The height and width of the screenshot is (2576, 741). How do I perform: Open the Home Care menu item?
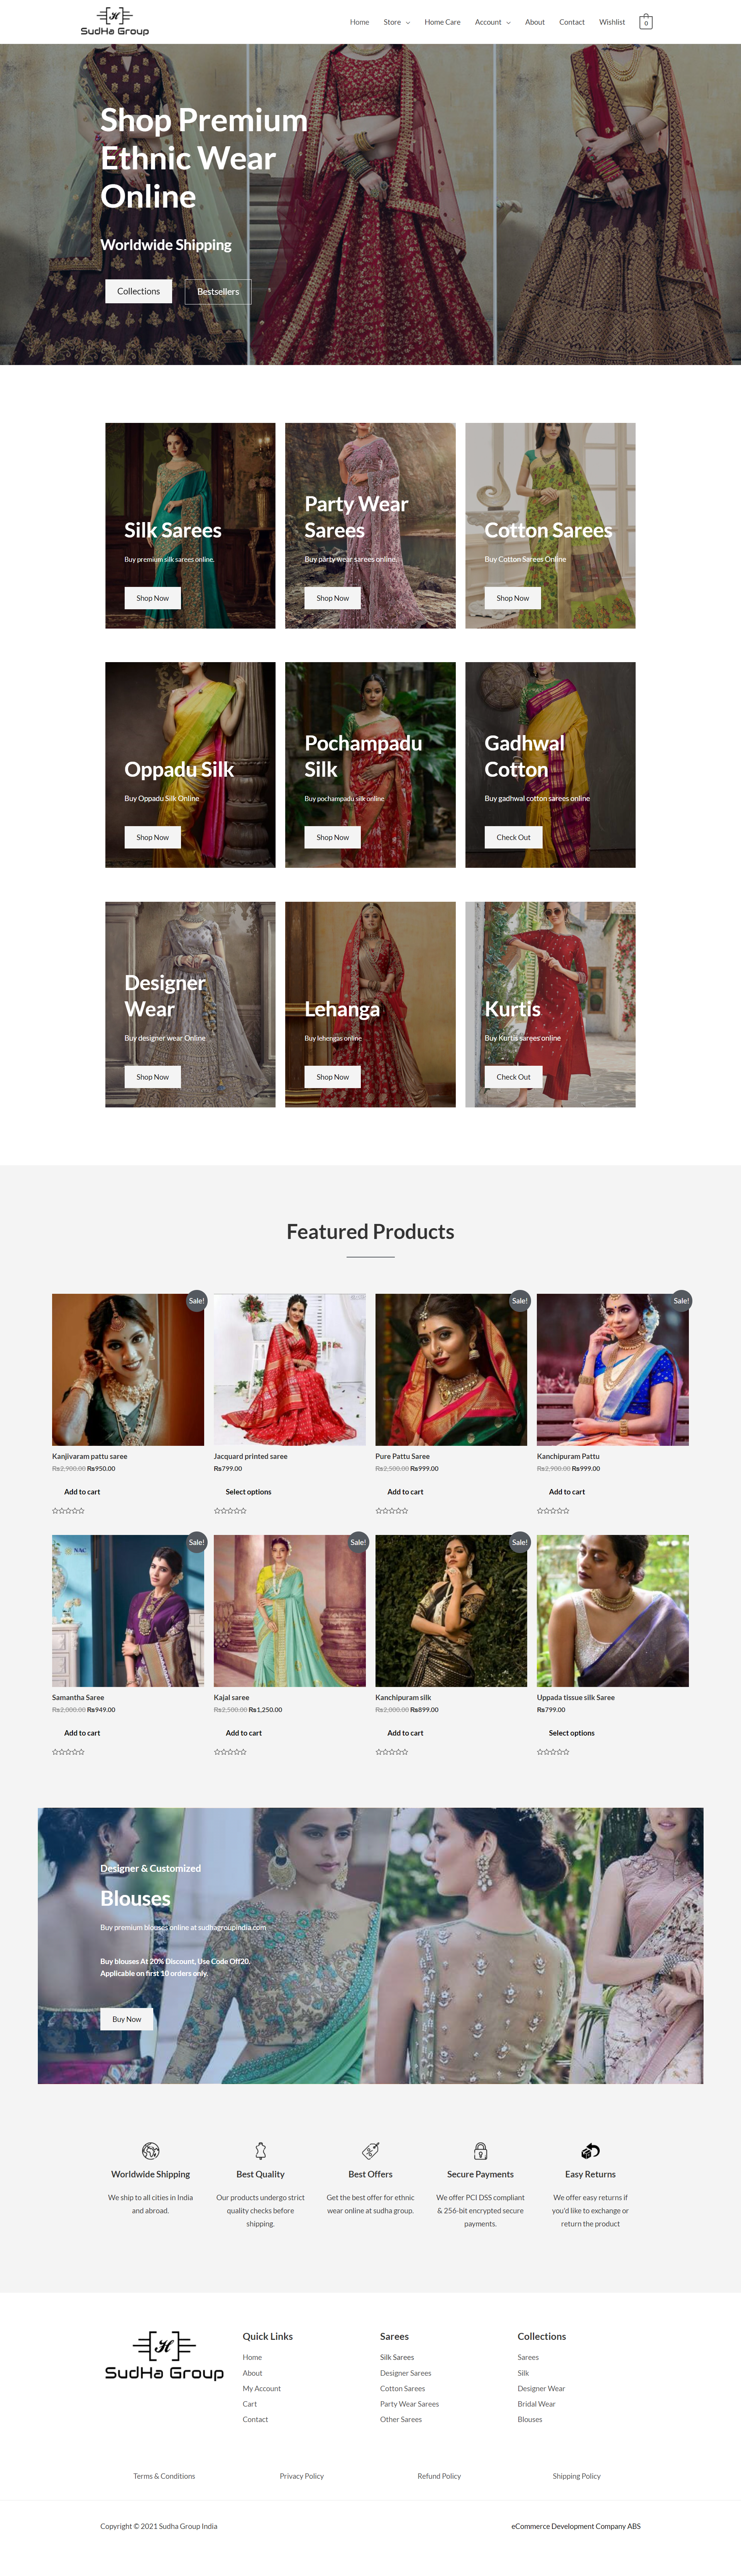coord(442,22)
